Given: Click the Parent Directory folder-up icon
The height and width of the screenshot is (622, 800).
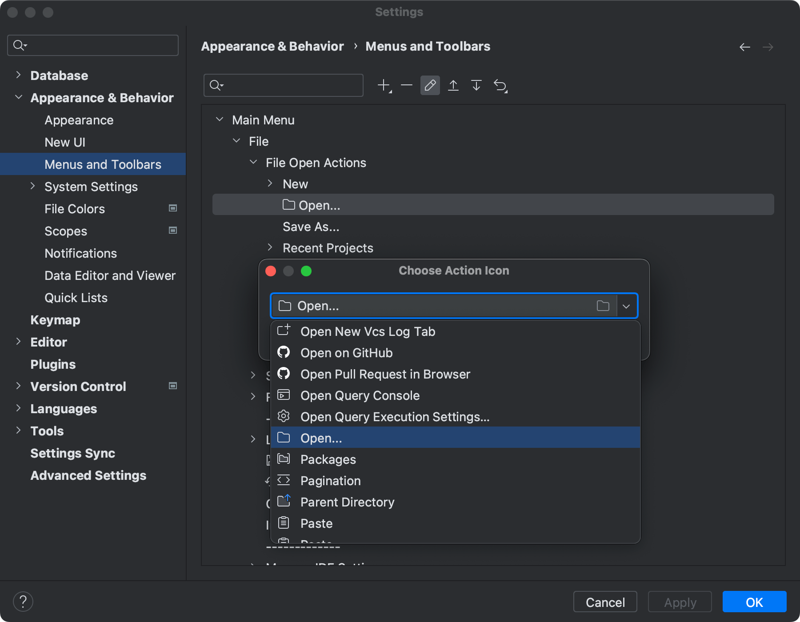Looking at the screenshot, I should [x=284, y=501].
